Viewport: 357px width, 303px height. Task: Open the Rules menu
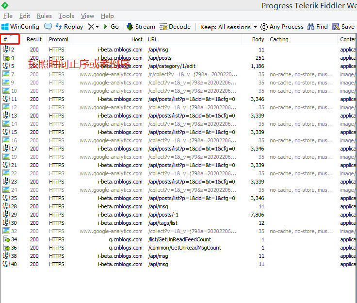44,16
